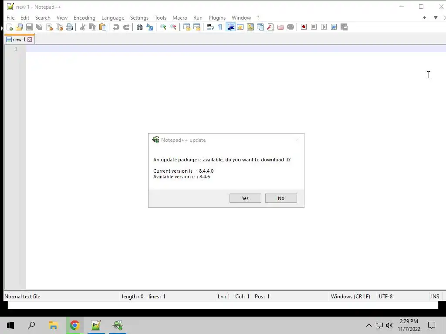Open the Encoding menu
Image resolution: width=446 pixels, height=334 pixels.
[84, 17]
